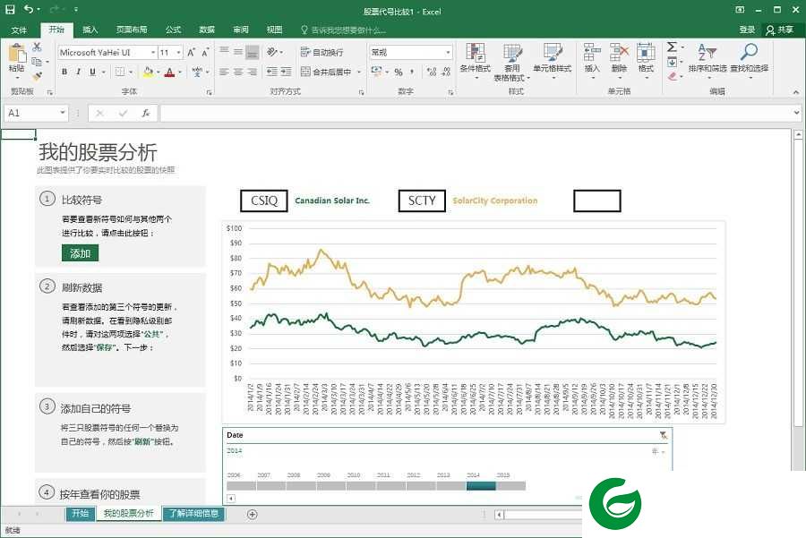The image size is (806, 538).
Task: Click the Fill down icon
Action: [672, 62]
